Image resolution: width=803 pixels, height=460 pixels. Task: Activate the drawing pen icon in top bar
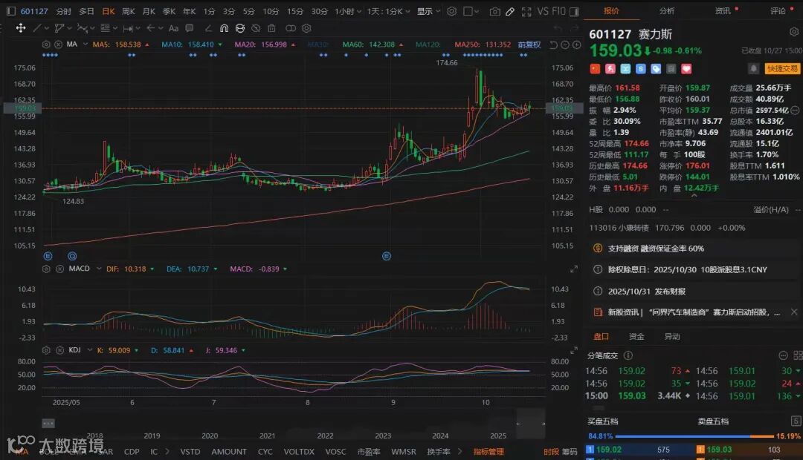[x=510, y=11]
